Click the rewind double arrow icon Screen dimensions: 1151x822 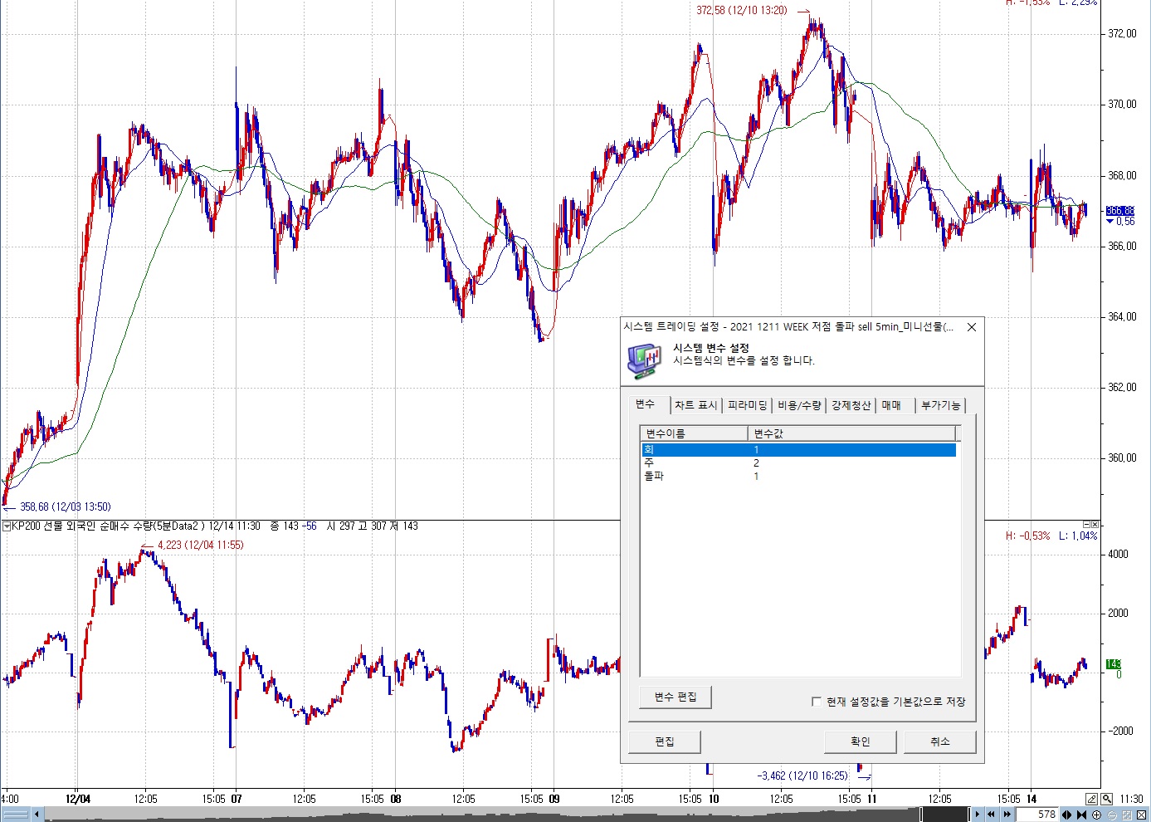point(992,815)
